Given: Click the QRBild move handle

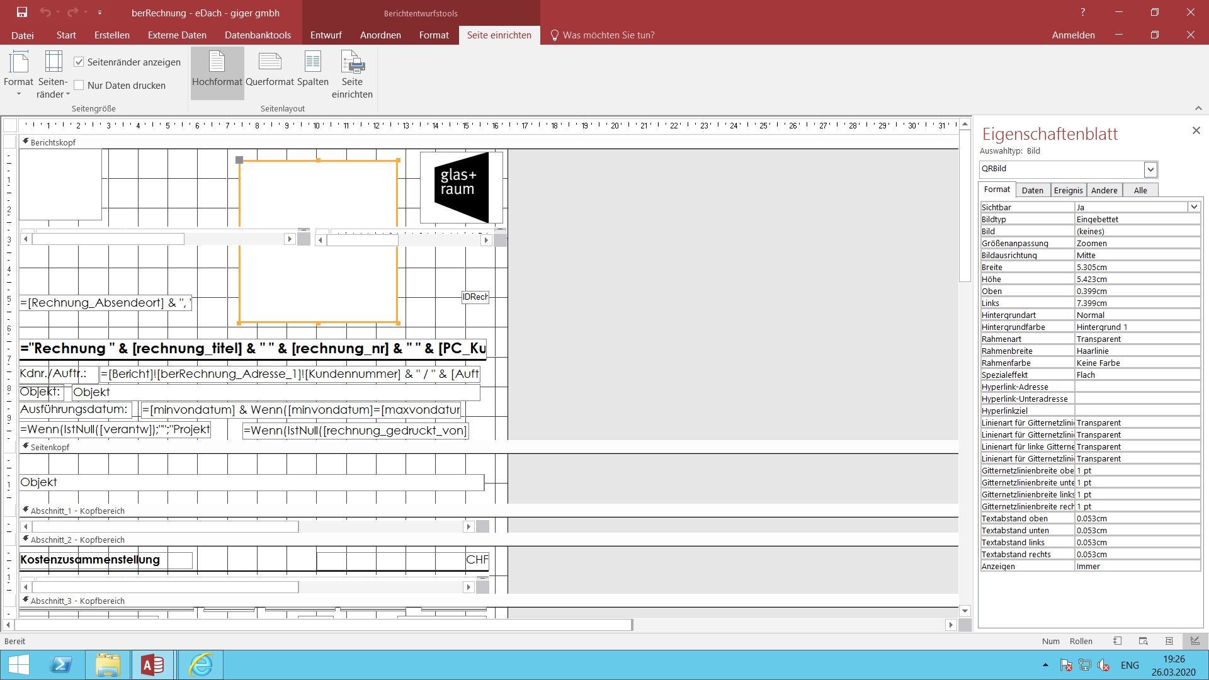Looking at the screenshot, I should coord(239,160).
